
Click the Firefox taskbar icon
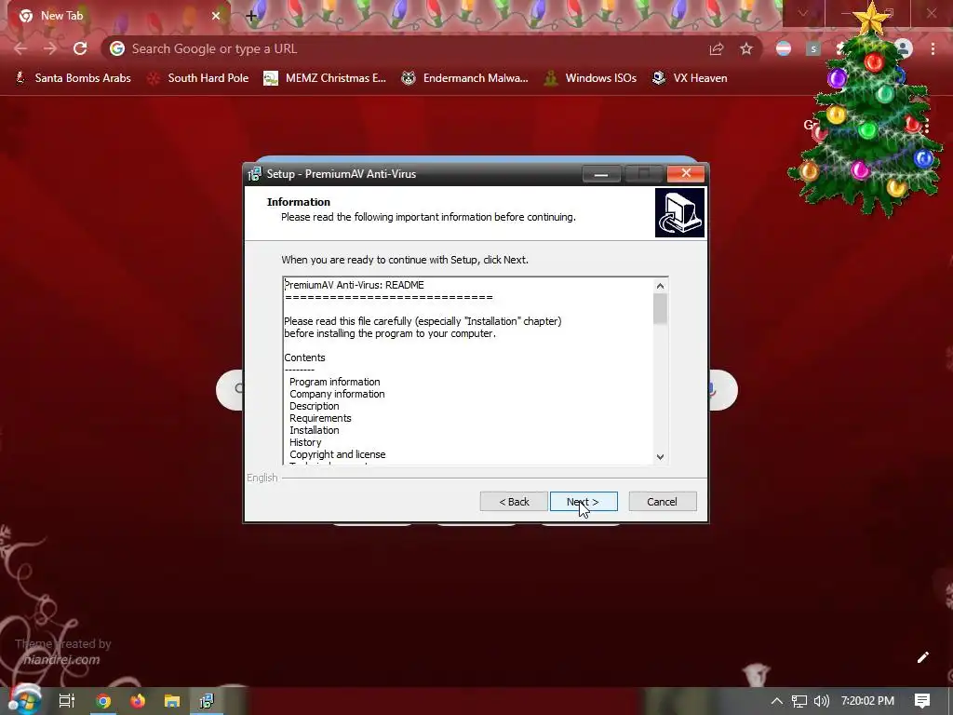[138, 701]
